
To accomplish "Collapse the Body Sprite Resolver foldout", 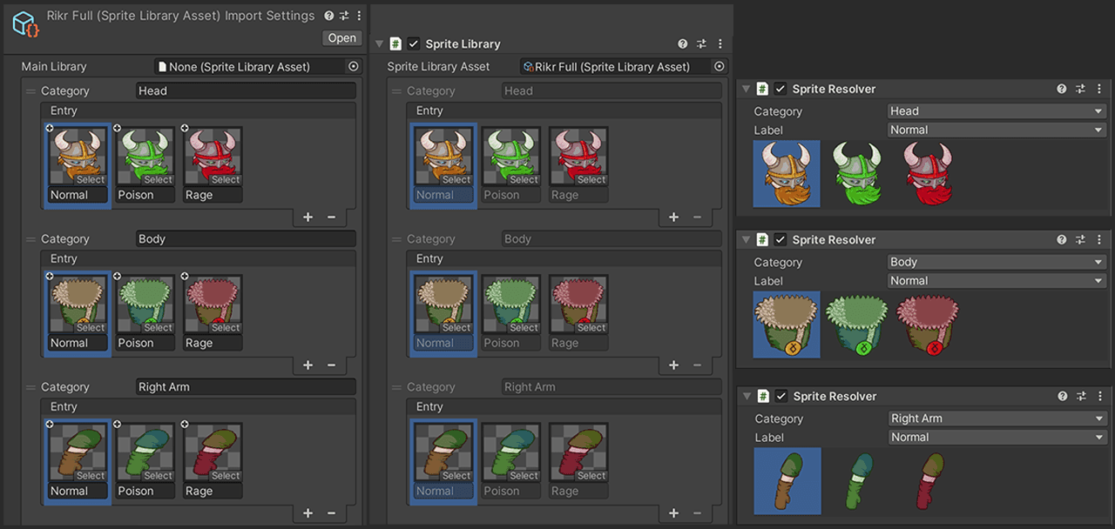I will (x=746, y=239).
